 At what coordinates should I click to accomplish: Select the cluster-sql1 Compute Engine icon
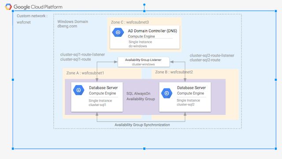click(78, 90)
